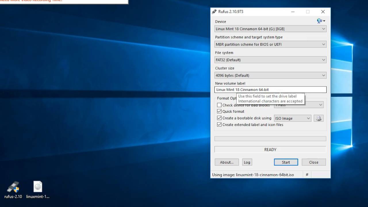Viewport: 368px width, 207px height.
Task: Open the language selection globe icon
Action: tap(321, 21)
